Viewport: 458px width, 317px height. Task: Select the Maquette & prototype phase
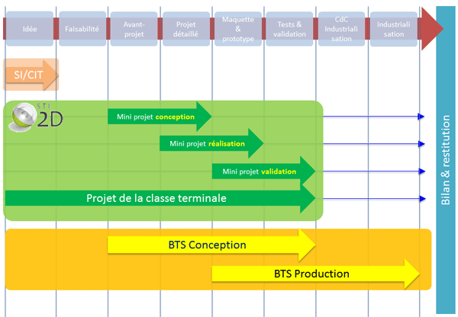point(237,29)
